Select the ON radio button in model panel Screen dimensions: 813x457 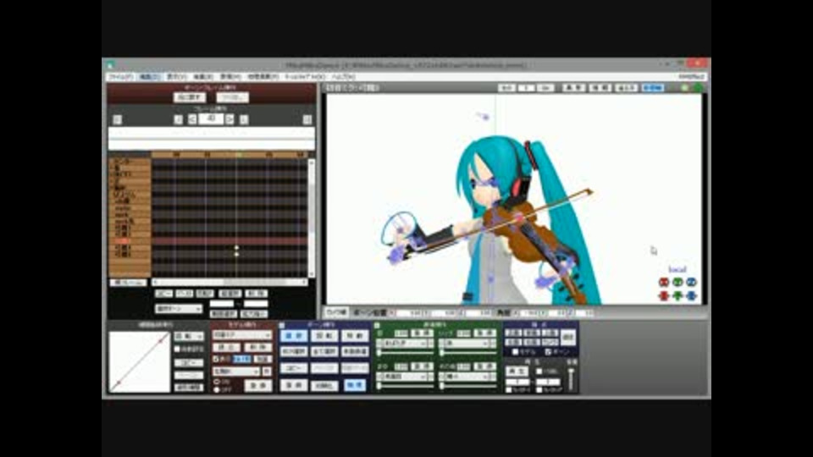pyautogui.click(x=217, y=382)
